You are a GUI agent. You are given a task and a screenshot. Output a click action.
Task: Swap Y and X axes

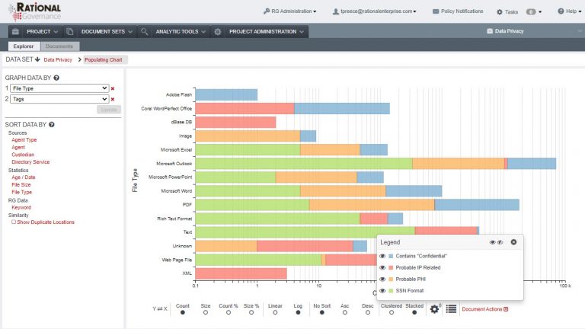coord(160,309)
